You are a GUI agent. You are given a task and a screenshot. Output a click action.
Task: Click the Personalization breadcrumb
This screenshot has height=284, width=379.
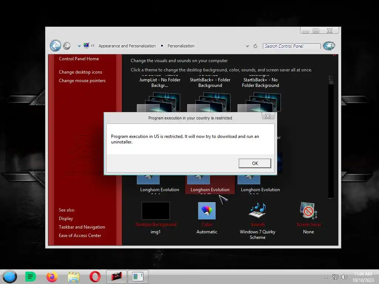[x=181, y=46]
